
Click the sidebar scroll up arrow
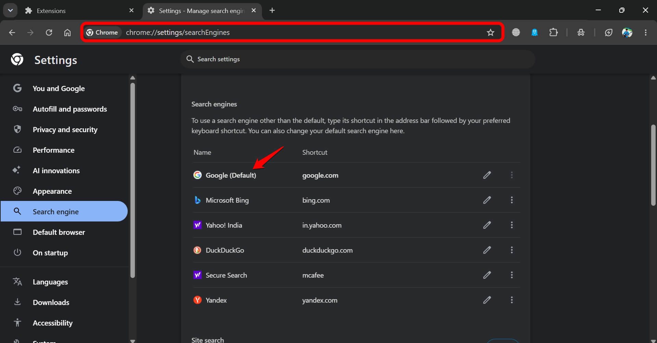coord(132,78)
